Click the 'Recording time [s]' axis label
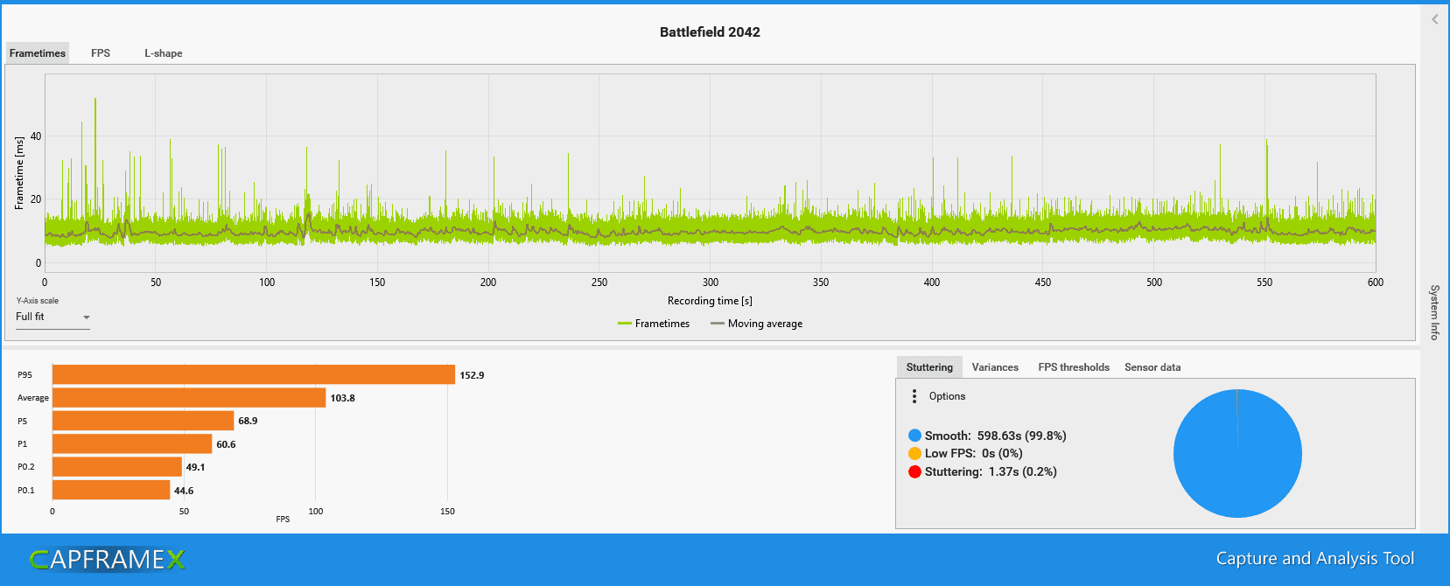Image resolution: width=1450 pixels, height=586 pixels. (710, 301)
